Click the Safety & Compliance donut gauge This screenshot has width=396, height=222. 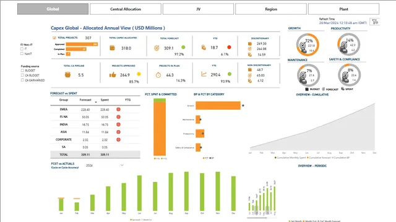pos(349,75)
